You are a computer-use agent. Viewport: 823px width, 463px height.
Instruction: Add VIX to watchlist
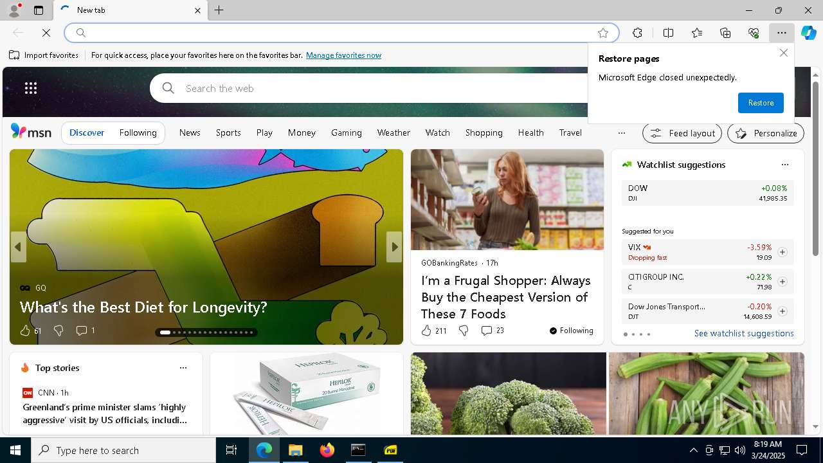coord(782,252)
